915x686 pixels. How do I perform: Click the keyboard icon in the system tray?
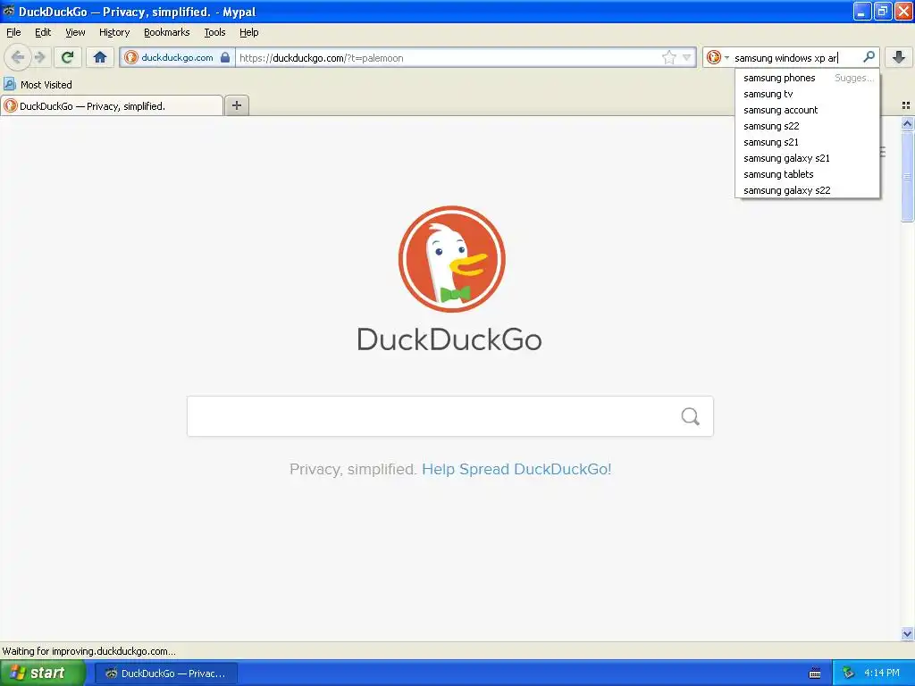815,673
